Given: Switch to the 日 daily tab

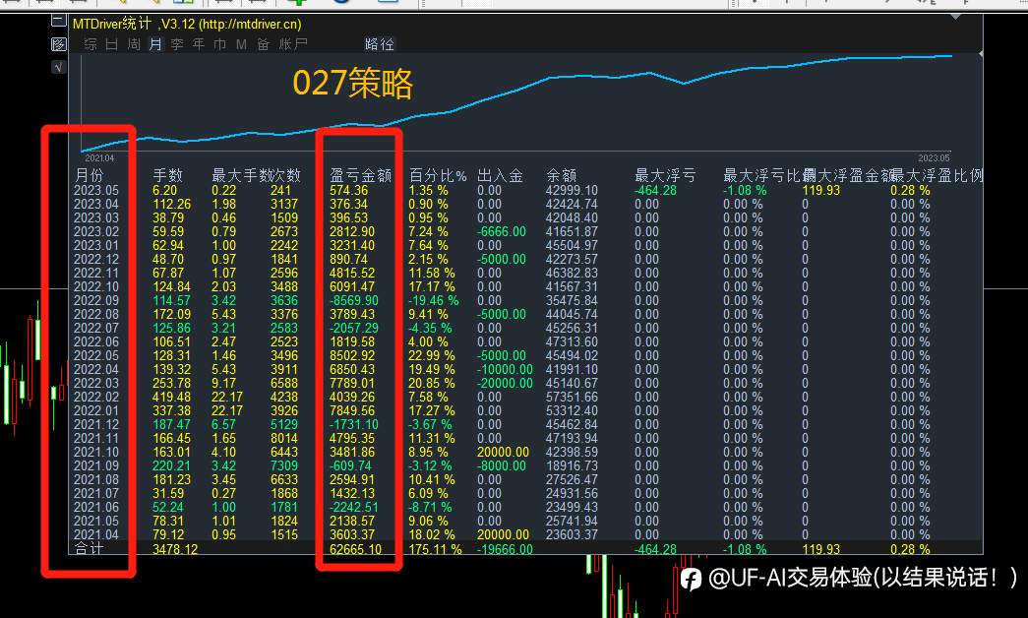Looking at the screenshot, I should [x=112, y=44].
